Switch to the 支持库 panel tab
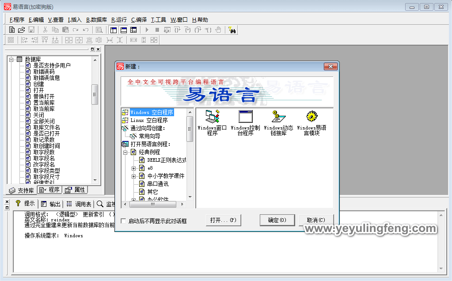This screenshot has width=452, height=281. click(x=21, y=190)
